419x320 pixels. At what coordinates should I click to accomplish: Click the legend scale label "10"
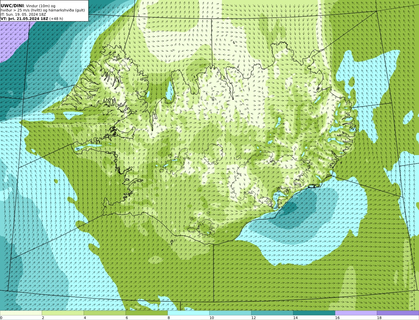tap(211, 318)
